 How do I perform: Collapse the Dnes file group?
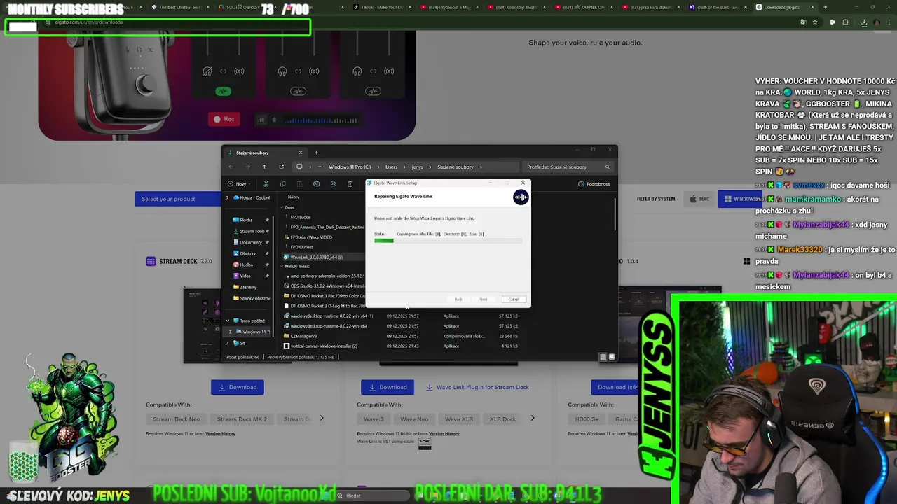point(282,208)
